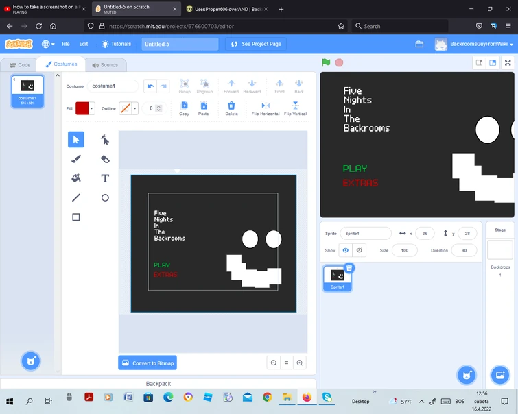Click the Paste icon
The height and width of the screenshot is (414, 518).
(204, 108)
